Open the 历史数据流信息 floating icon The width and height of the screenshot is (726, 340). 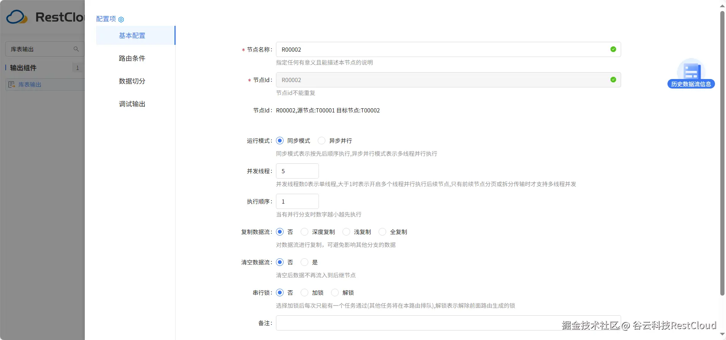(691, 70)
